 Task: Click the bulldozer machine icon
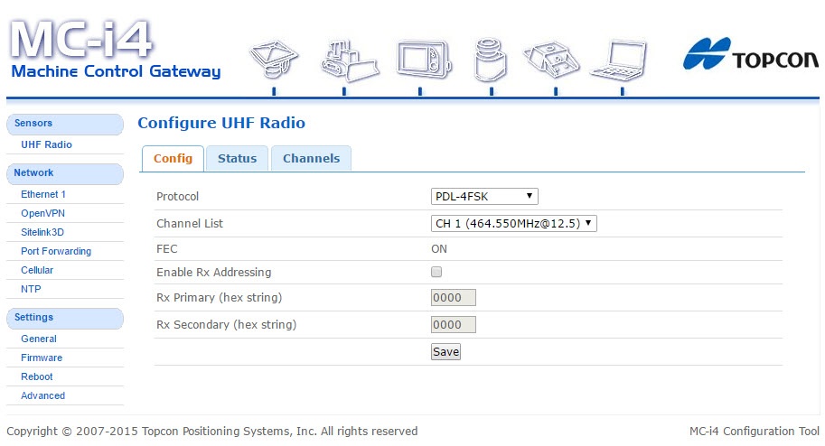(349, 60)
